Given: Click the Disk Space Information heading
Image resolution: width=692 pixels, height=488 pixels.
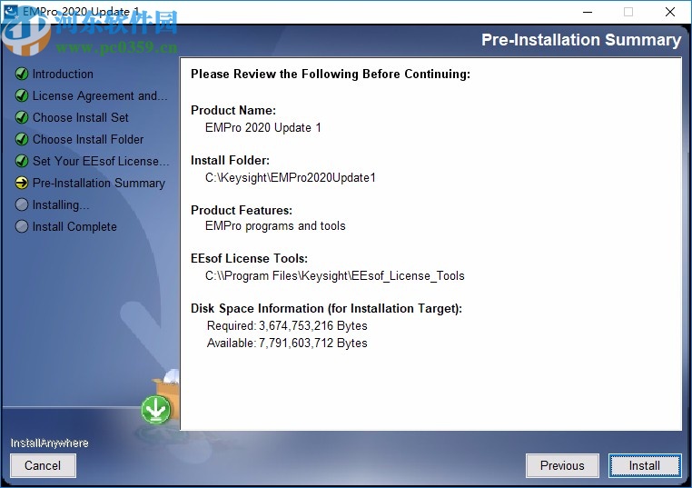Looking at the screenshot, I should [x=327, y=308].
